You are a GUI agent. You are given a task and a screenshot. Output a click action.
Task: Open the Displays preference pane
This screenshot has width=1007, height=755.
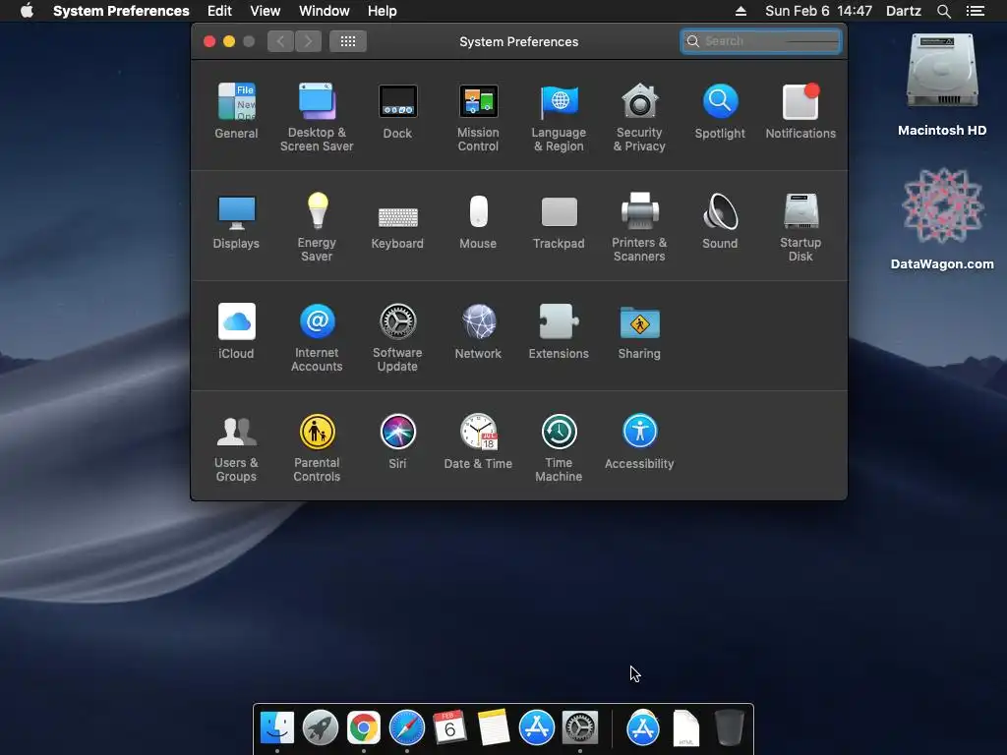(x=236, y=221)
